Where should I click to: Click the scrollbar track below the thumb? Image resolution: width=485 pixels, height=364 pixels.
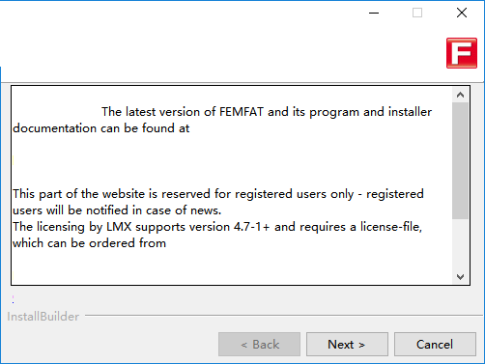click(x=460, y=244)
